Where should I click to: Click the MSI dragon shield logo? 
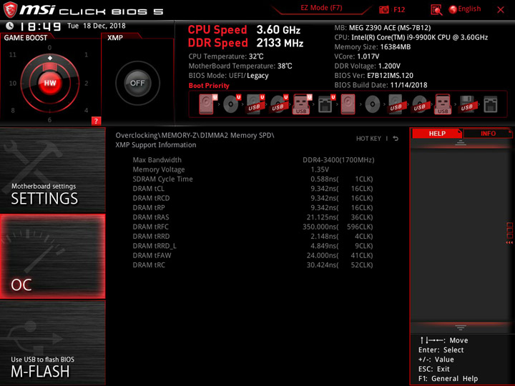10,10
